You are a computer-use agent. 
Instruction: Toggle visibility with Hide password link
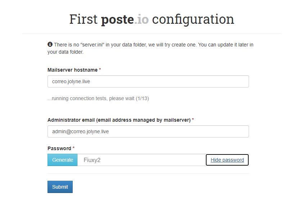point(227,160)
